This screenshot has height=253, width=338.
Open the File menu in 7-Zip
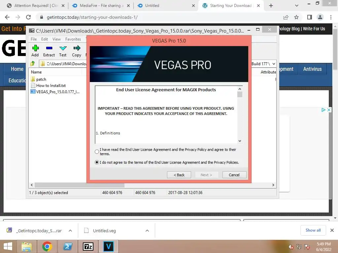(x=34, y=39)
